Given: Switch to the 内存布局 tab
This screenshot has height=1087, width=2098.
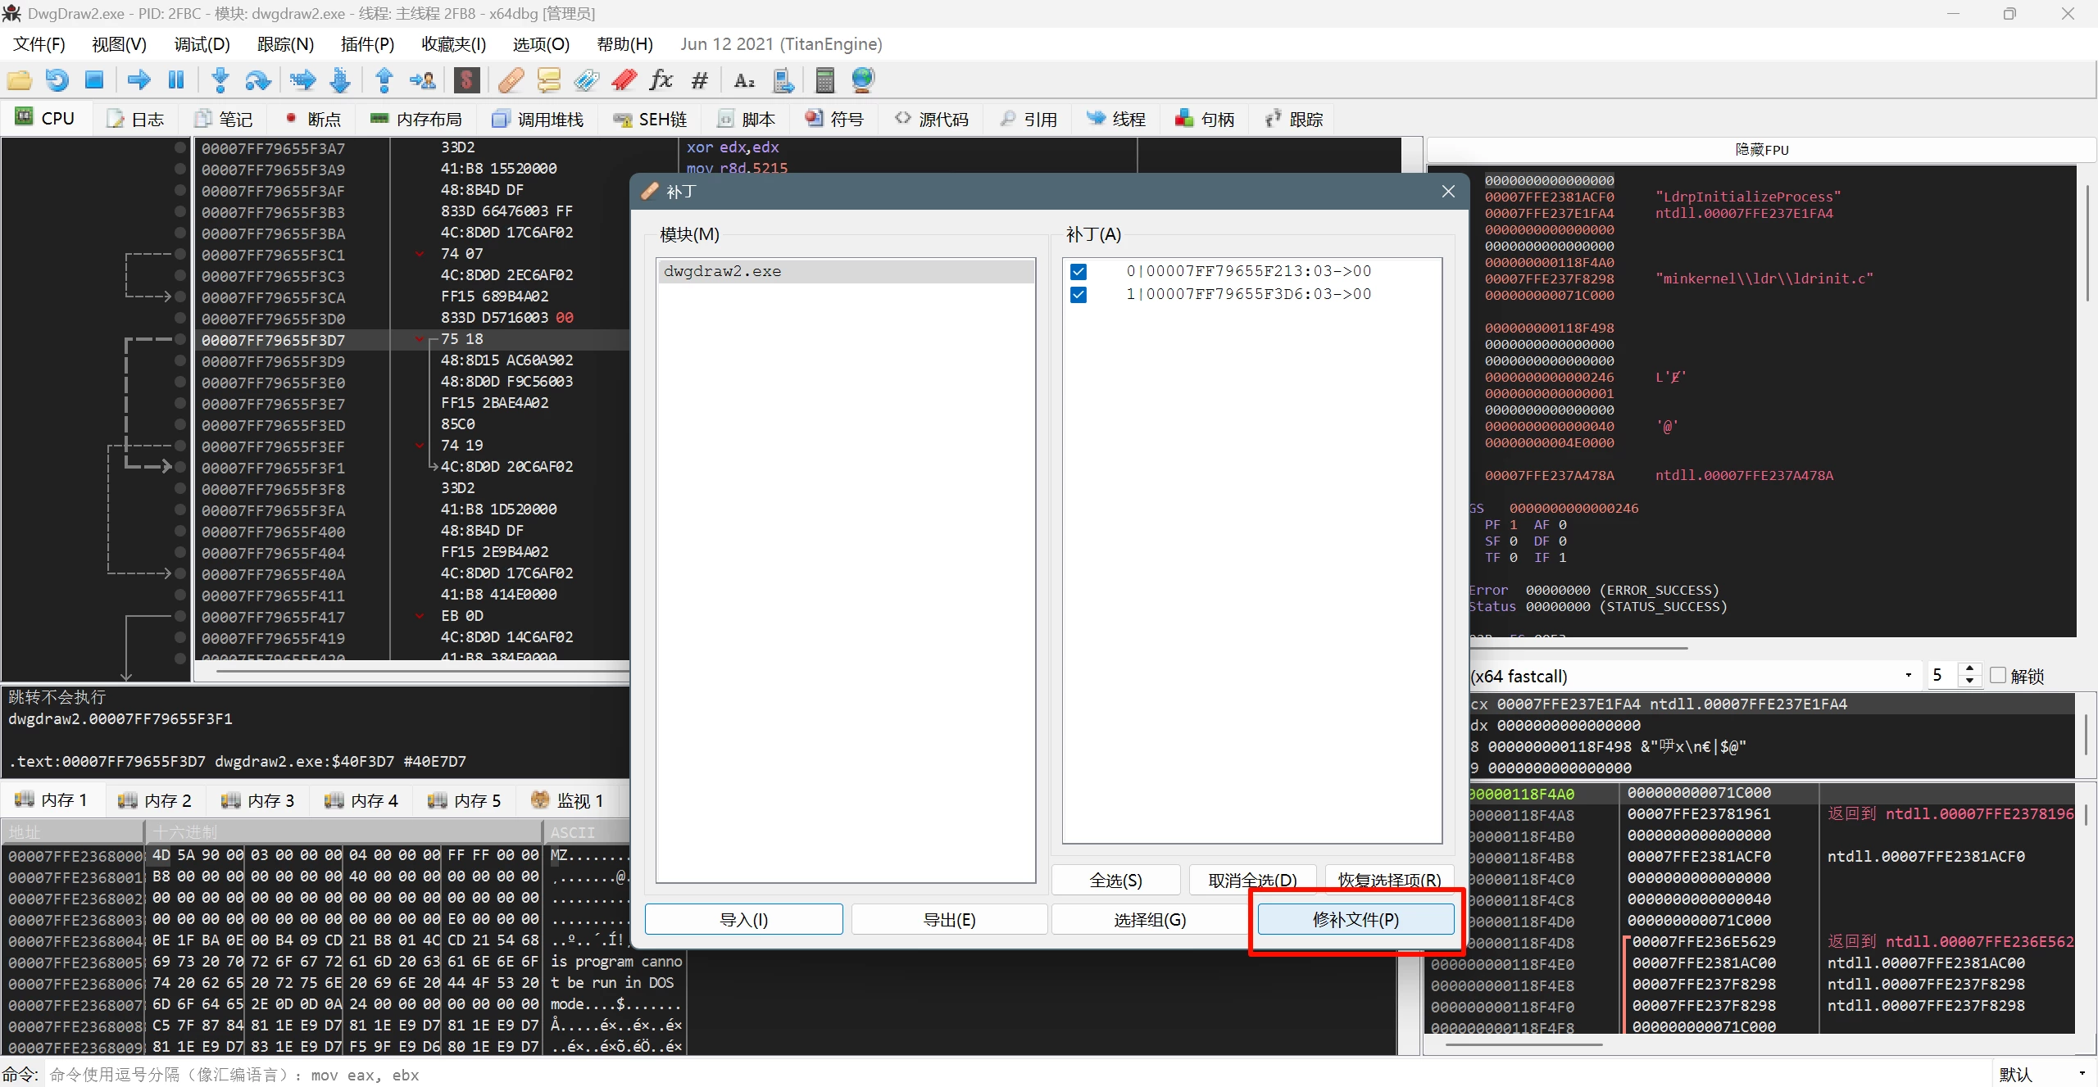Looking at the screenshot, I should point(417,120).
